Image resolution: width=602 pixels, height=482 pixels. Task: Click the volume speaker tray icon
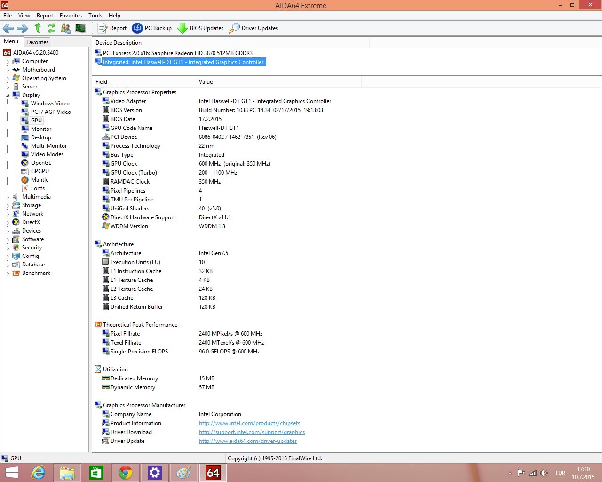point(544,473)
